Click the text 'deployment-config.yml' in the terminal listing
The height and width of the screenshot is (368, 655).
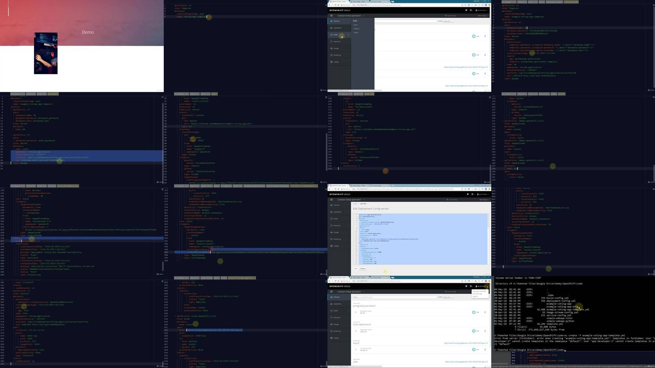click(x=561, y=301)
